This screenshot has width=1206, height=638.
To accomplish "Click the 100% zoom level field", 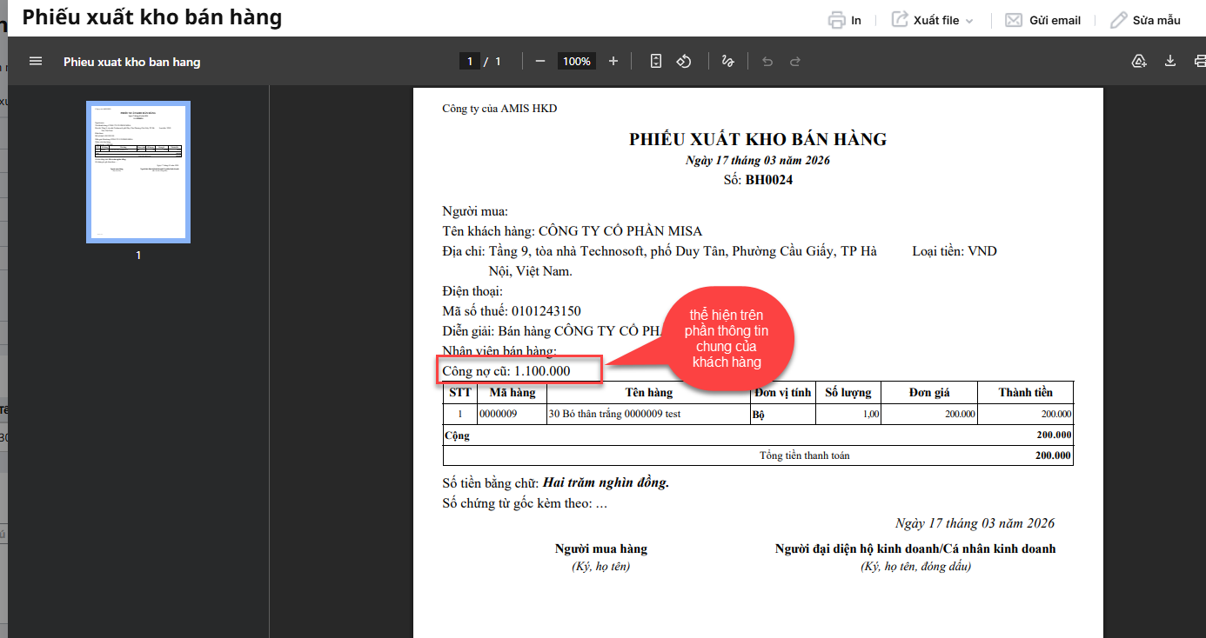I will point(576,62).
